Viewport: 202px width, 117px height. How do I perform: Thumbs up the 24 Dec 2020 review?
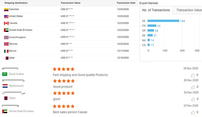193,99
